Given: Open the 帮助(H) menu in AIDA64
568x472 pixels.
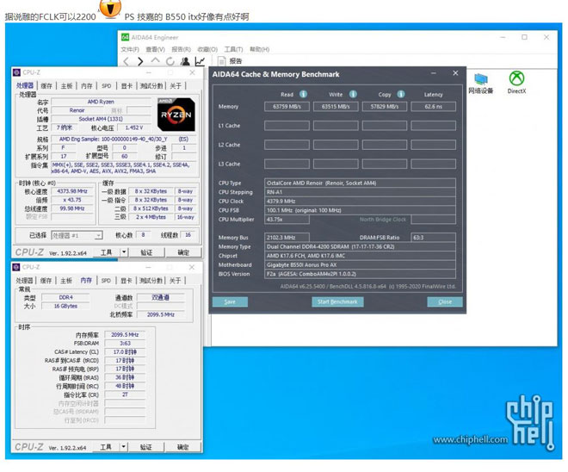Looking at the screenshot, I should pos(259,49).
